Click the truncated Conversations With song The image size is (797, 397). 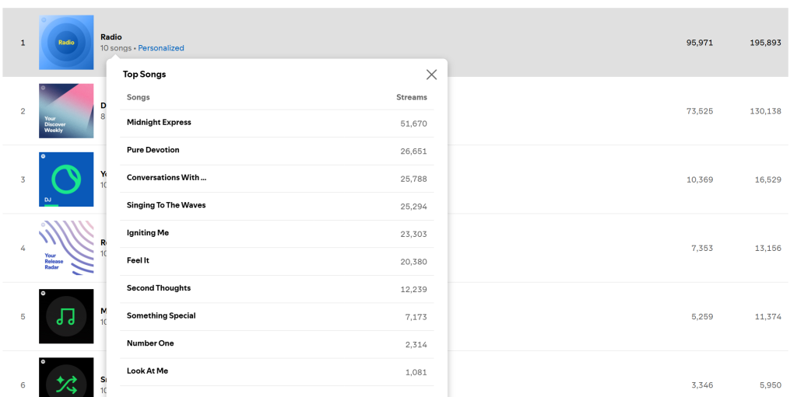[167, 178]
